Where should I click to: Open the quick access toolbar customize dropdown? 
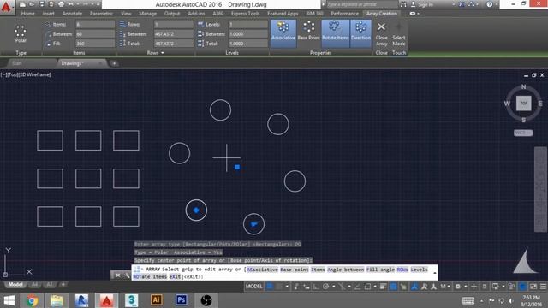(98, 4)
